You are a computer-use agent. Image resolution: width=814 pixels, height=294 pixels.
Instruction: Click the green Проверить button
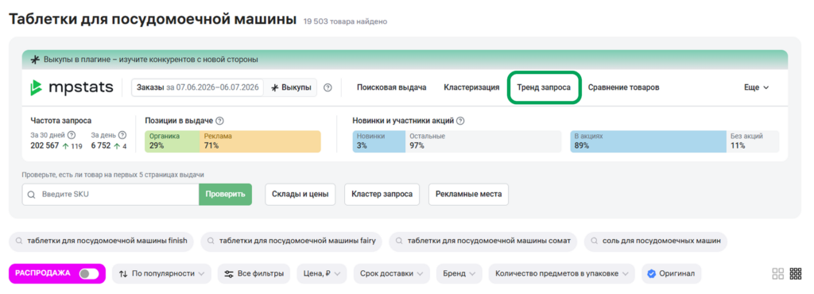225,195
